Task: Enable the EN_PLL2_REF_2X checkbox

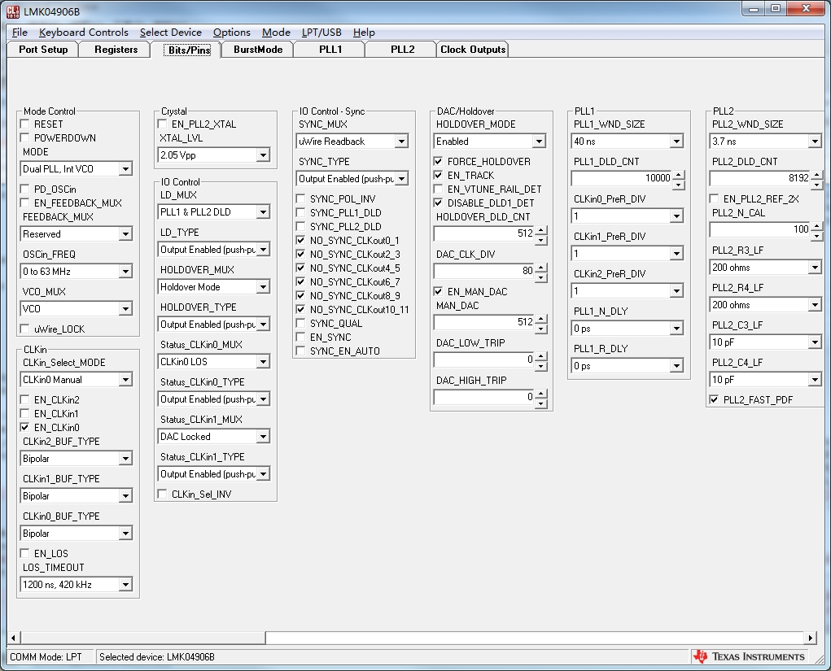Action: [x=714, y=199]
